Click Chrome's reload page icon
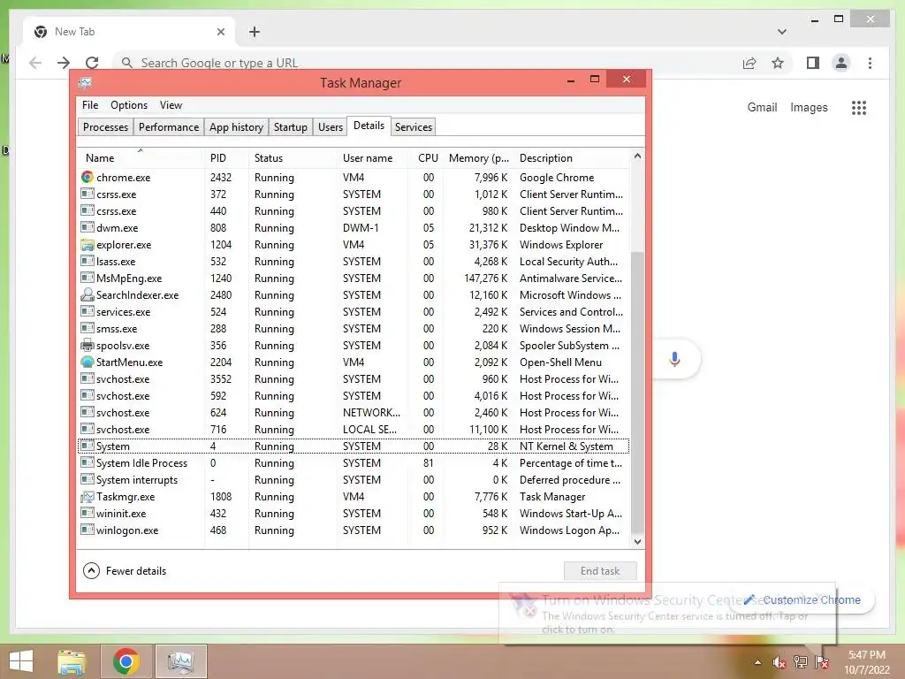Viewport: 905px width, 679px height. [x=92, y=63]
